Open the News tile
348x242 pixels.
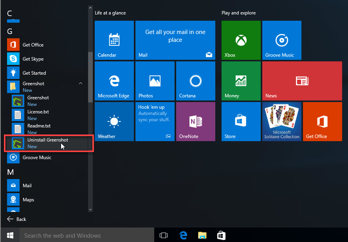pyautogui.click(x=302, y=81)
